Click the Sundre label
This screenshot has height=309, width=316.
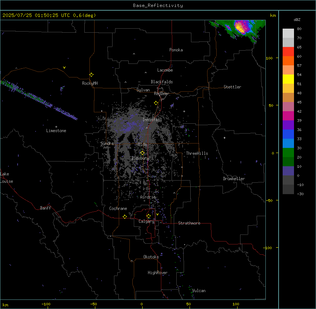click(107, 143)
